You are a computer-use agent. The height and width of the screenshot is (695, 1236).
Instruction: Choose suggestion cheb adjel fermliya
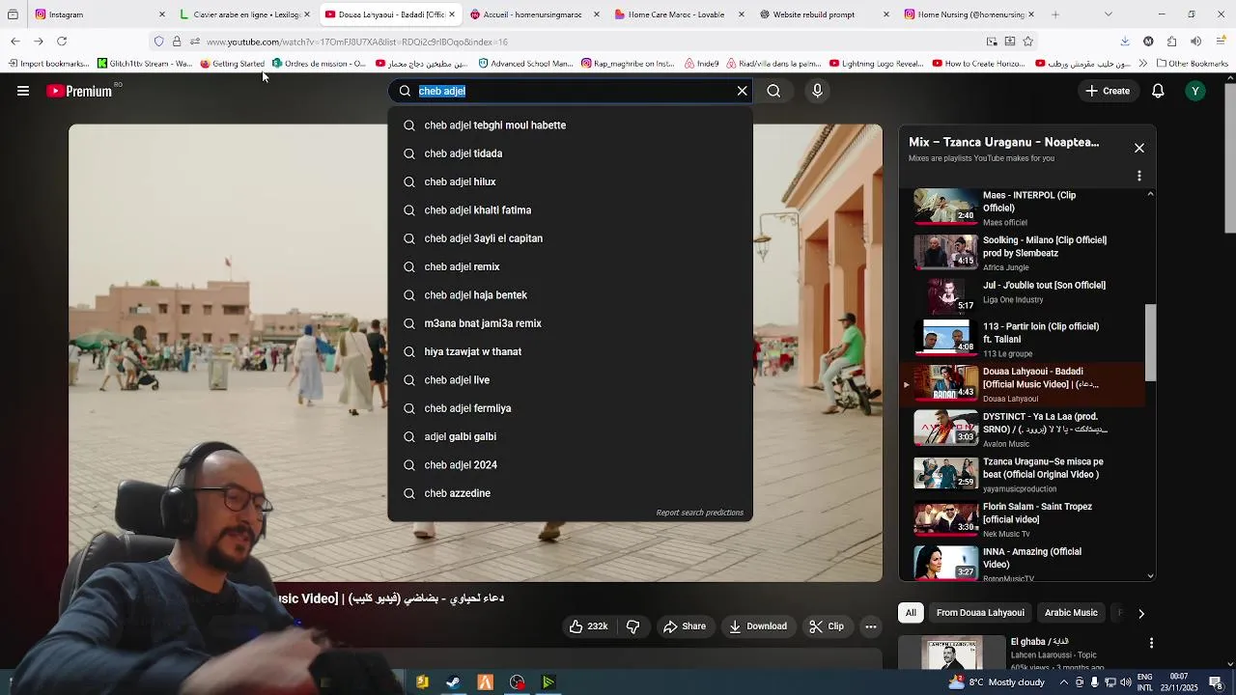570,408
